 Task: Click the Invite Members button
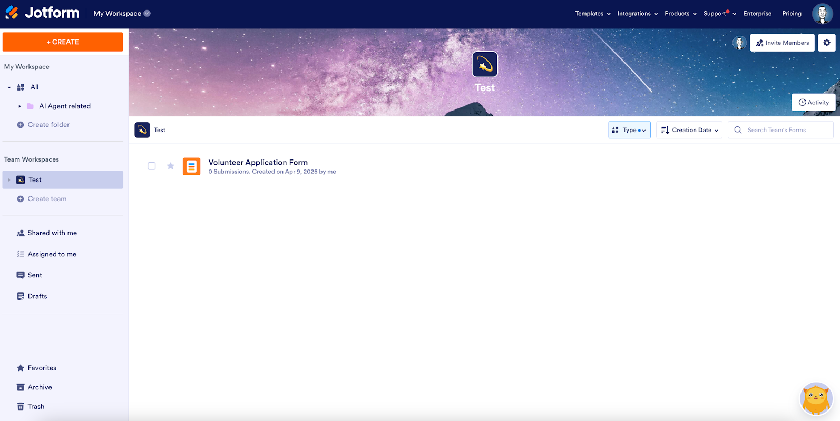coord(783,43)
